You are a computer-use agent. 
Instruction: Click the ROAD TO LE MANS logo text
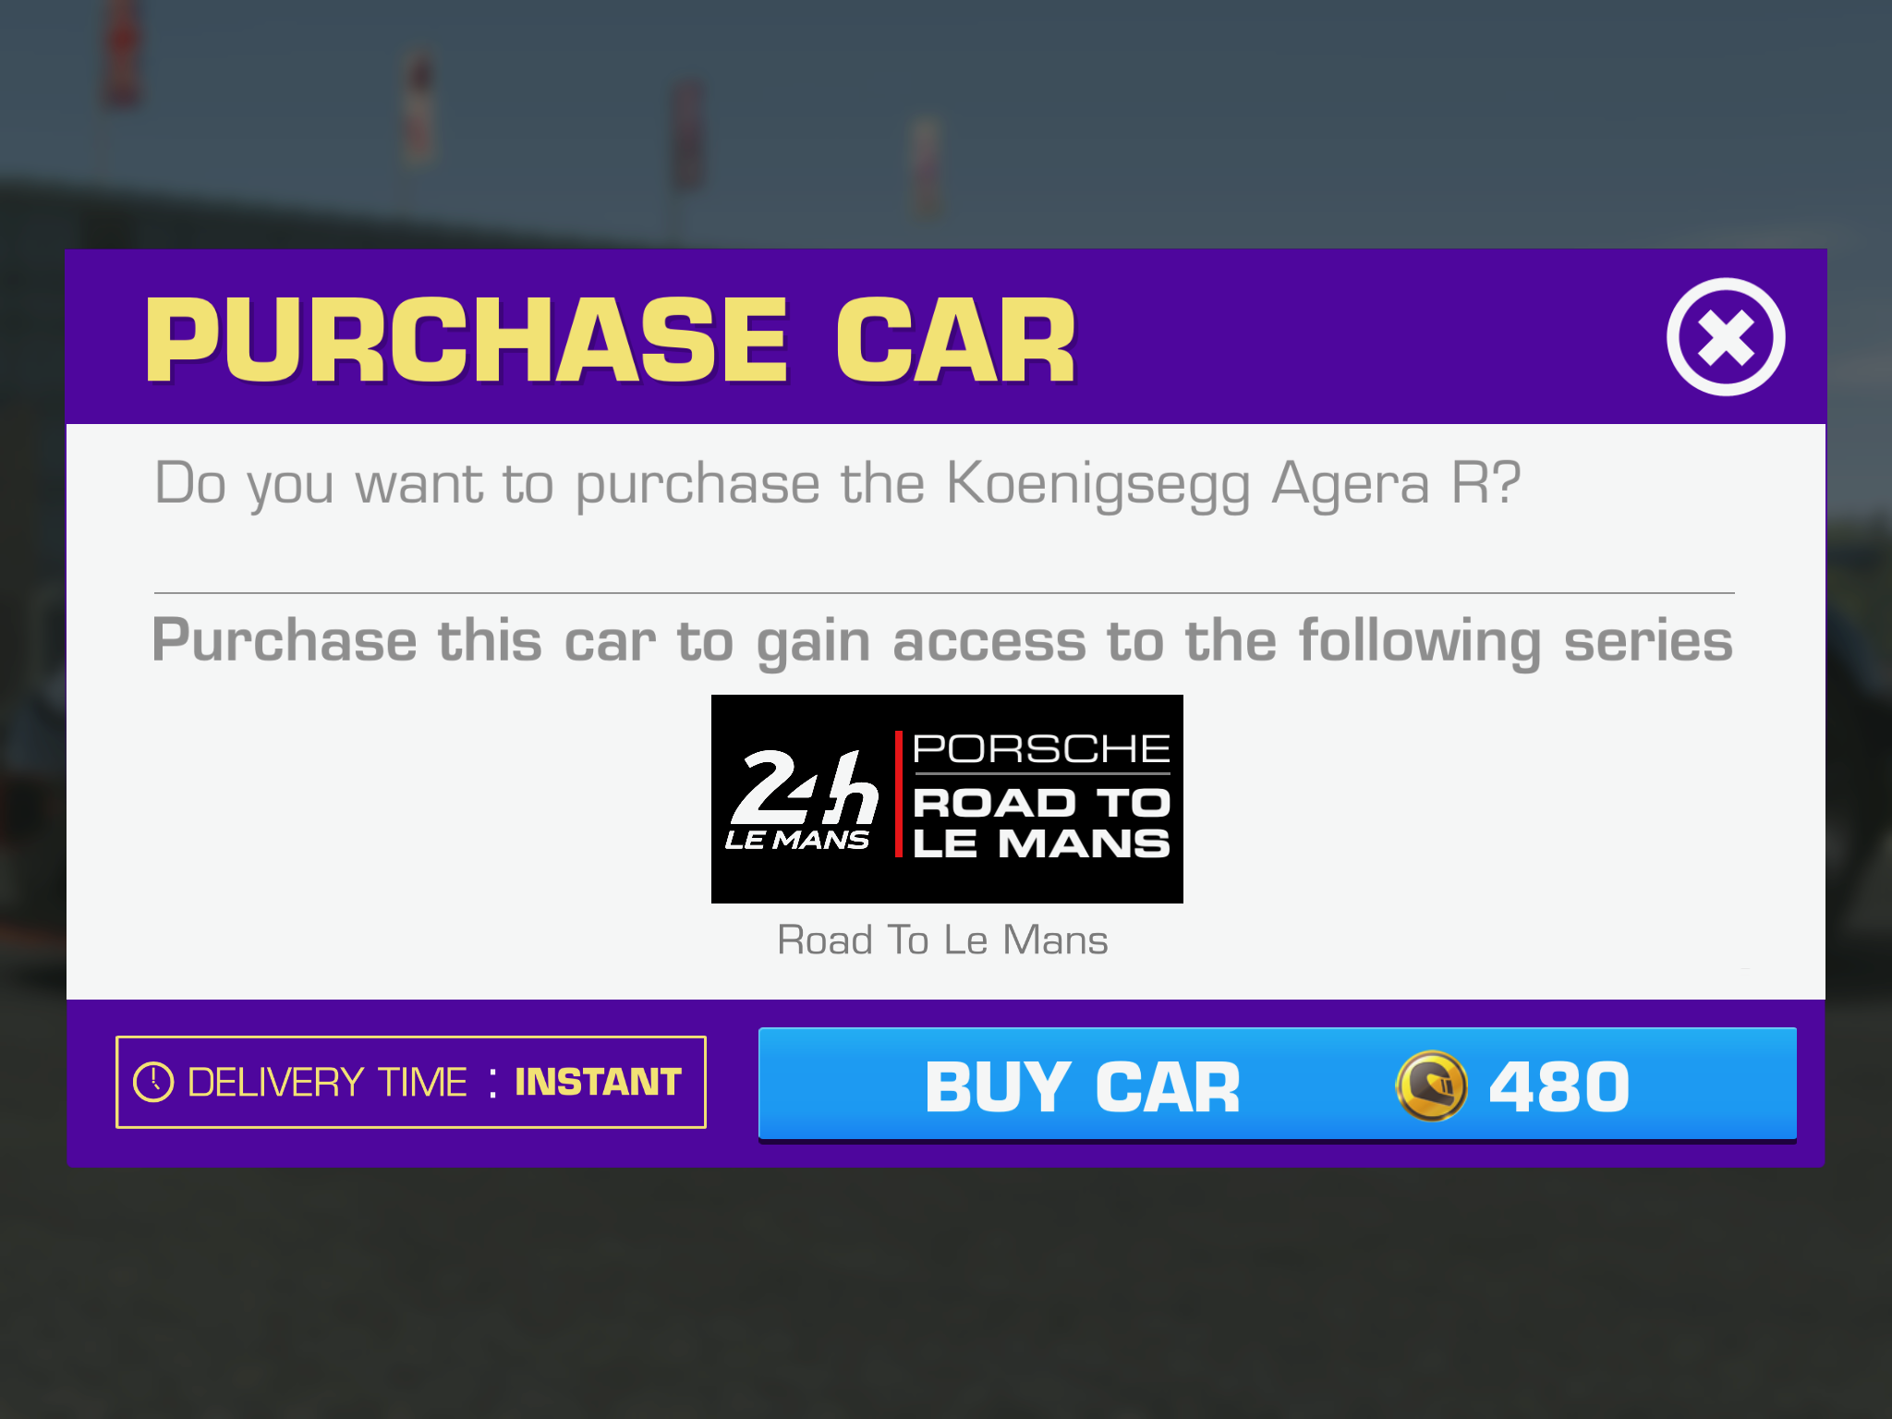[1041, 822]
